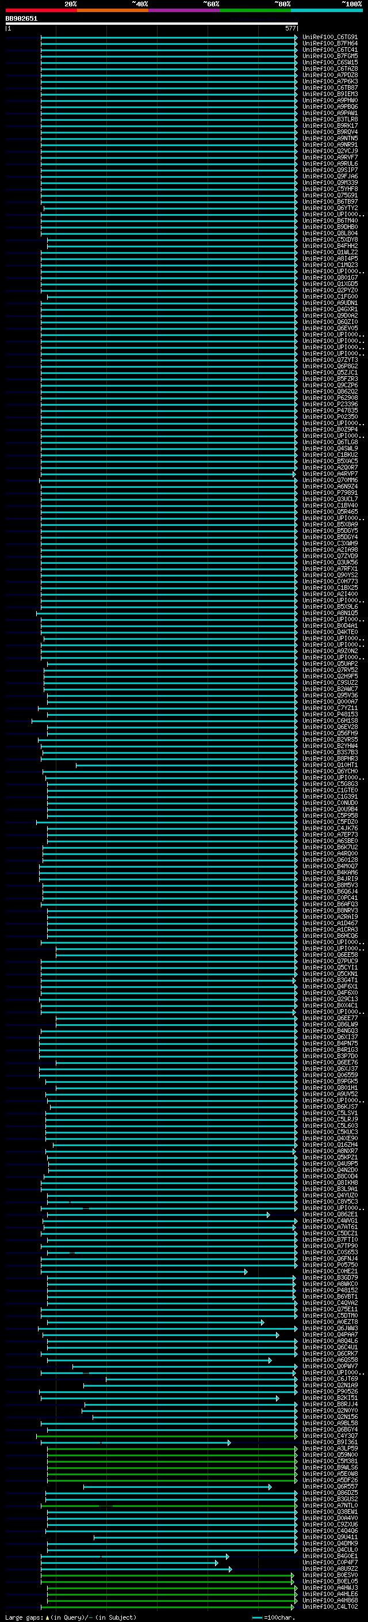Open hit UniRef100_C6TG91
Image resolution: width=368 pixels, height=1622 pixels.
(330, 38)
